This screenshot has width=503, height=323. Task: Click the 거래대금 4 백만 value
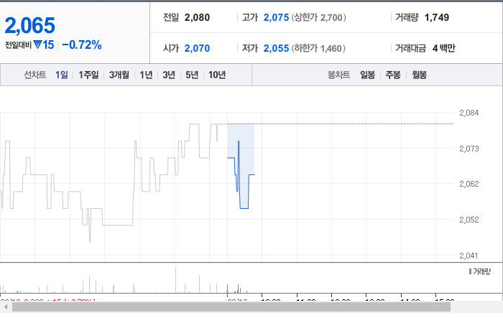[443, 48]
